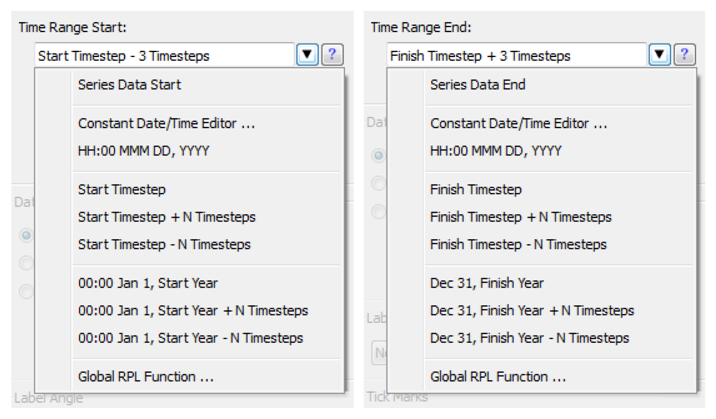This screenshot has width=716, height=419.
Task: Click help icon beside Time Range Start
Action: point(332,55)
